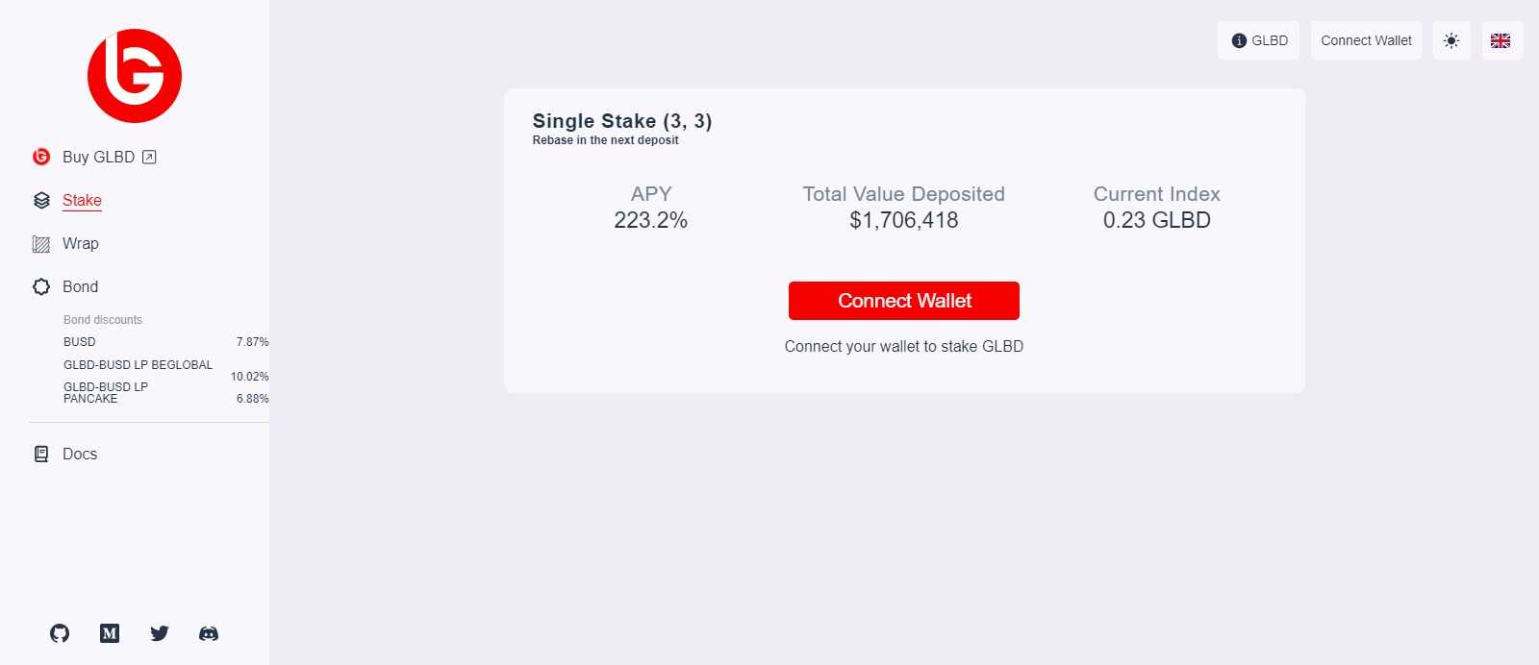The height and width of the screenshot is (665, 1539).
Task: Click the Twitter bird icon
Action: [x=159, y=633]
